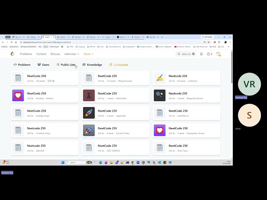Click the heart icon of NeetCode 250 with 44 saved

pos(18,95)
